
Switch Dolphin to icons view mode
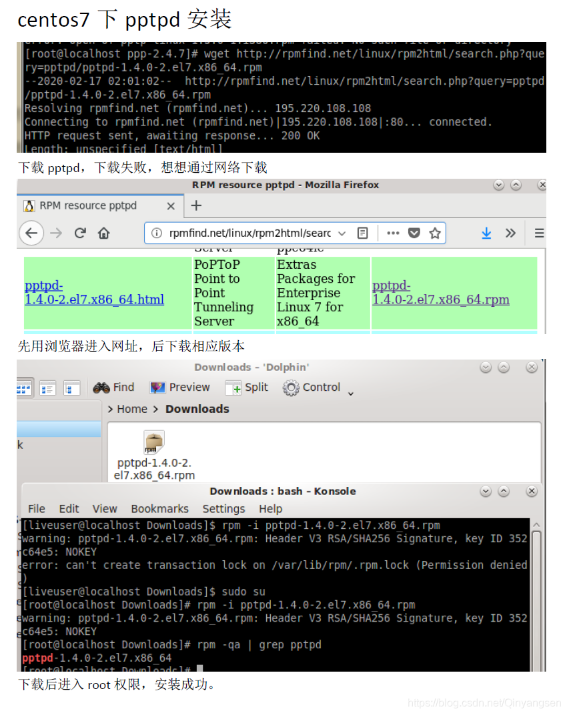(23, 388)
